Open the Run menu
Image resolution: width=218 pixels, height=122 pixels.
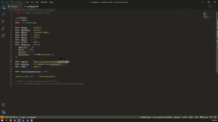click(37, 2)
